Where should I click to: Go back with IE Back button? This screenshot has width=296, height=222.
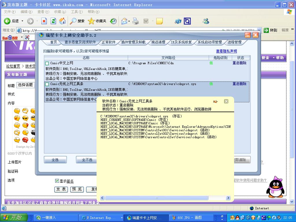[11, 21]
